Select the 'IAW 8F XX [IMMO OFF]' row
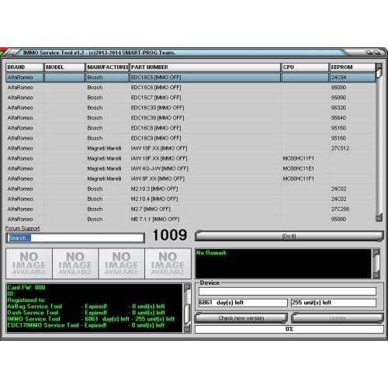The height and width of the screenshot is (388, 388). 191,178
